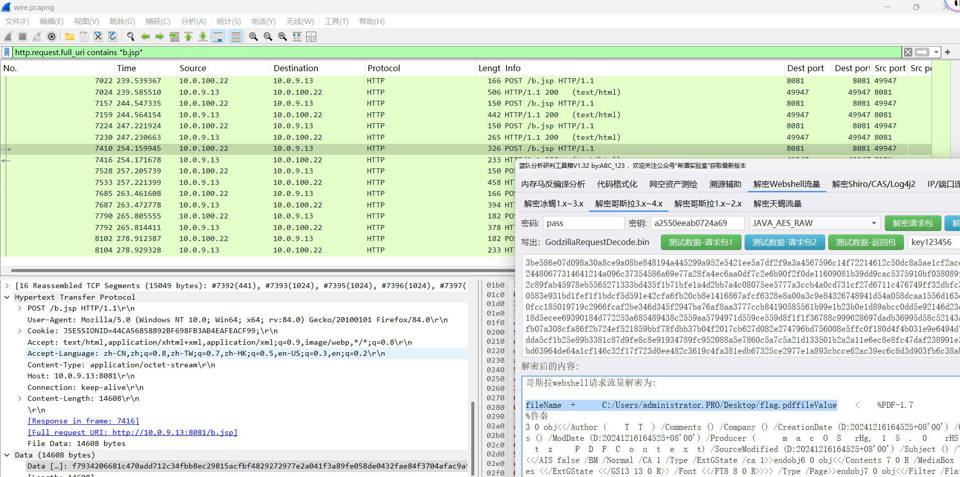Toggle auto-scroll during live capture
Viewport: 960px width, 477px height.
[218, 37]
